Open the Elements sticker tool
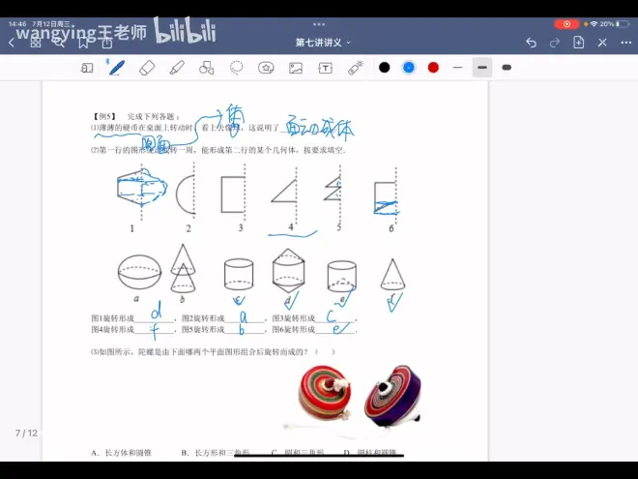 [x=266, y=68]
